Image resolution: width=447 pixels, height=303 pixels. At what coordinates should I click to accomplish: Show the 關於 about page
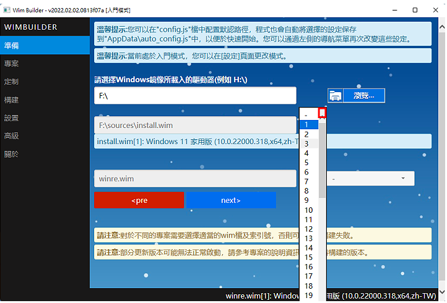tap(45, 154)
